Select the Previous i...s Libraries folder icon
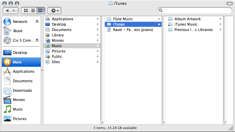Image resolution: width=235 pixels, height=132 pixels. coord(170,30)
